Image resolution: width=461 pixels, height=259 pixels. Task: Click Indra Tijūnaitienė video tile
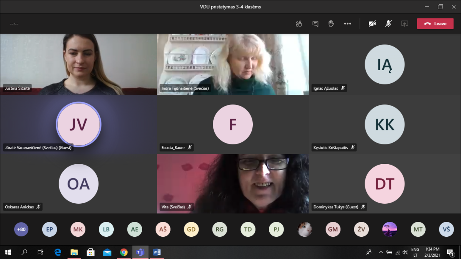[233, 64]
